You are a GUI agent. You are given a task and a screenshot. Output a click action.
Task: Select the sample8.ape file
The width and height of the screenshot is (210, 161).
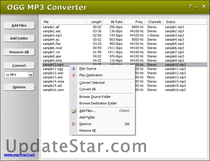(x=52, y=56)
